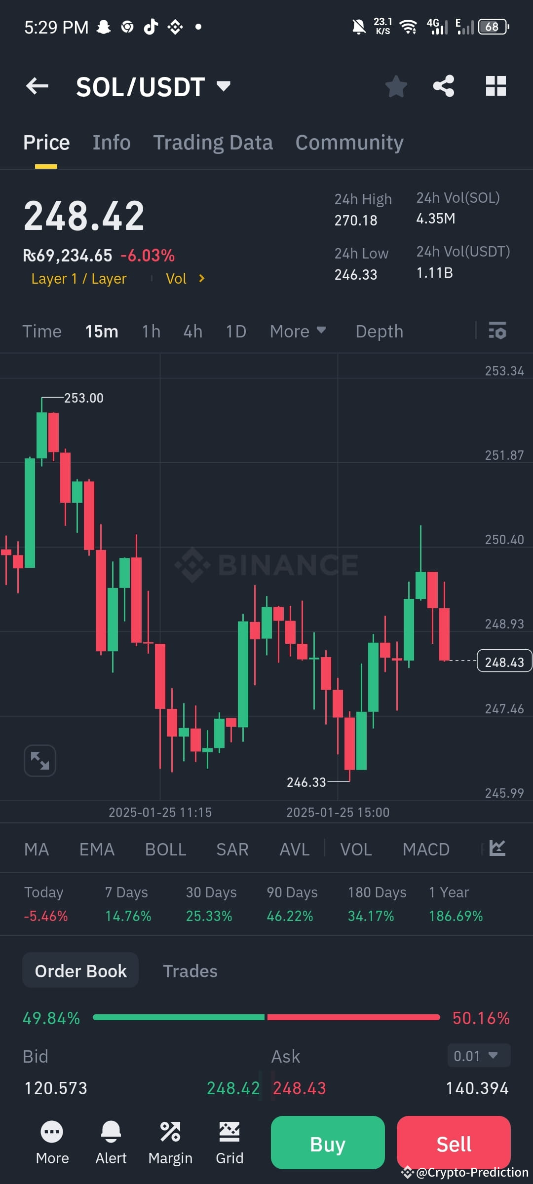
Task: Change order book precision 0.01 dropdown
Action: coord(479,1056)
